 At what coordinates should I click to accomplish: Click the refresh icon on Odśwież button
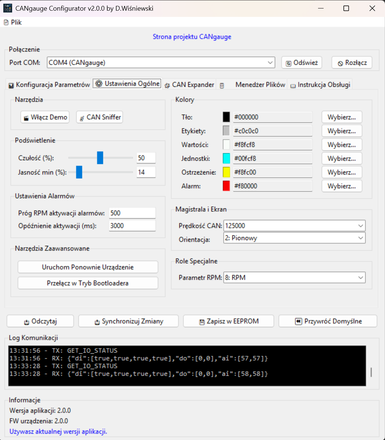(288, 64)
